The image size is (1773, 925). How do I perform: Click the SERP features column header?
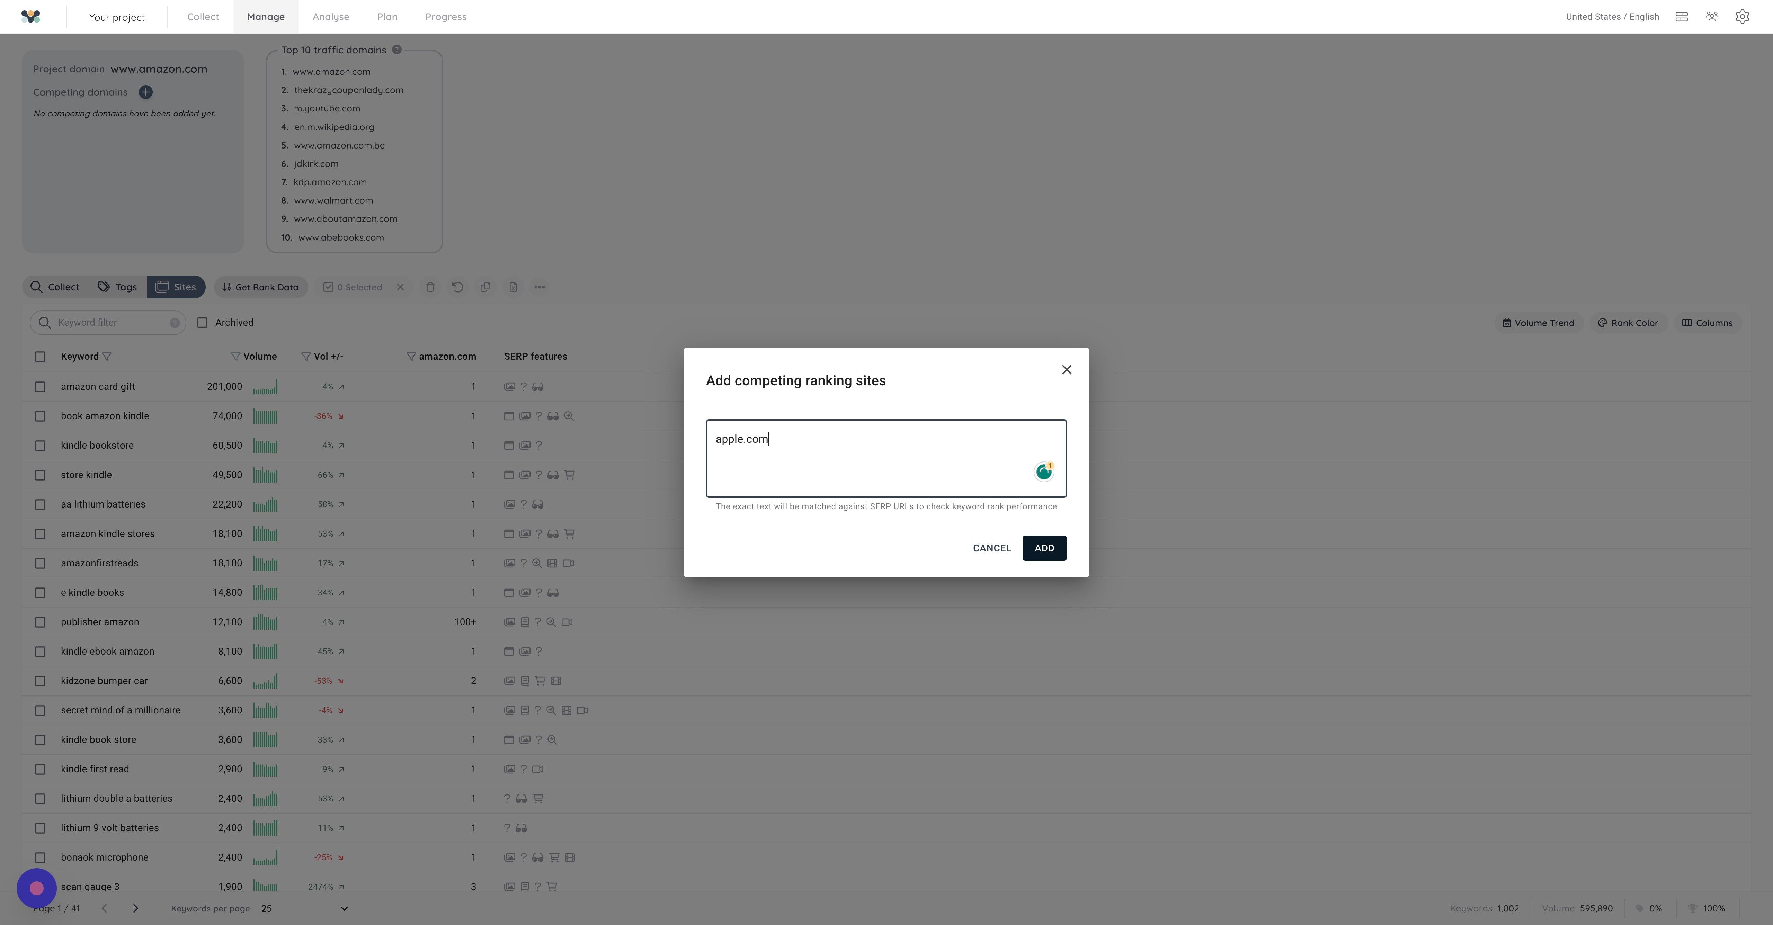tap(535, 357)
